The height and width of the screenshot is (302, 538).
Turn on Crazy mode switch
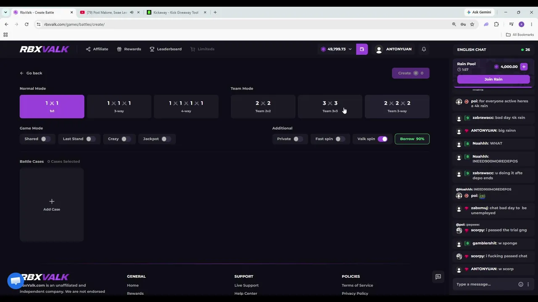point(126,139)
